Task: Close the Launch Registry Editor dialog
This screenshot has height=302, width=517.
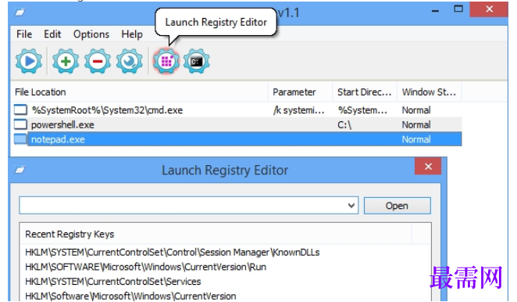Action: 428,167
